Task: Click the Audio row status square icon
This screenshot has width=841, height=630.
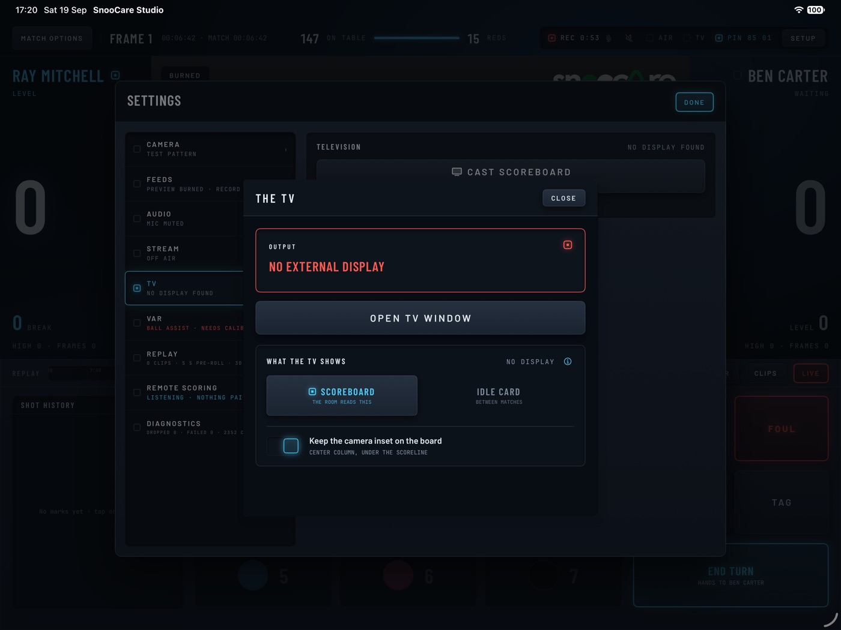Action: point(137,218)
